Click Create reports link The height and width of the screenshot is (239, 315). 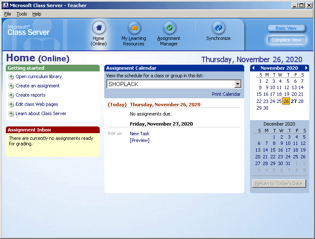point(31,95)
